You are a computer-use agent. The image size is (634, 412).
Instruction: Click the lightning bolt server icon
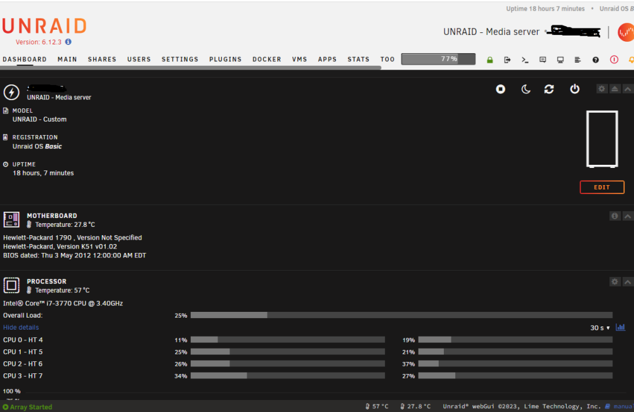click(11, 92)
